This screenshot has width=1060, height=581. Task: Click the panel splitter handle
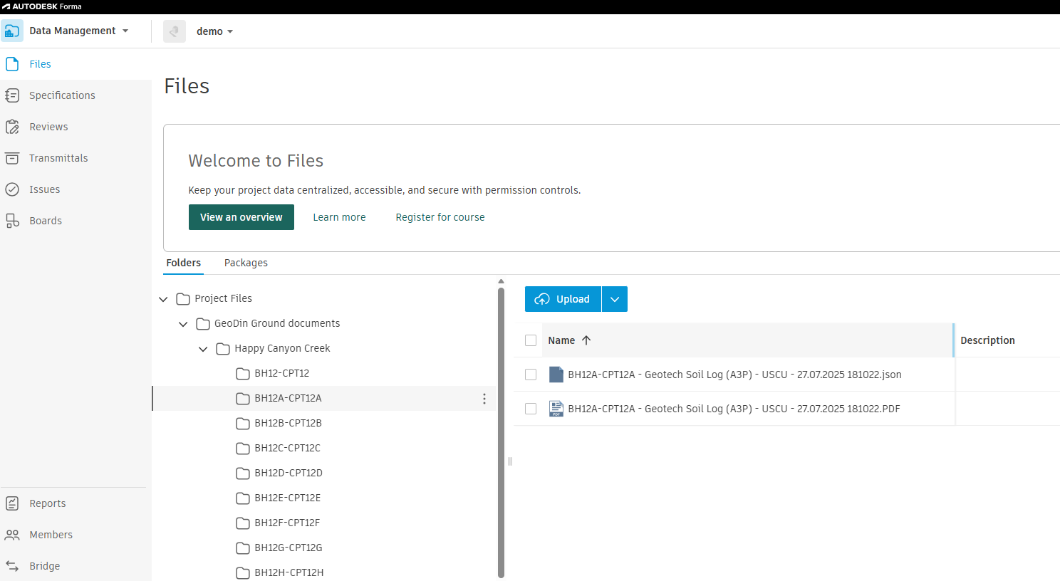tap(510, 461)
